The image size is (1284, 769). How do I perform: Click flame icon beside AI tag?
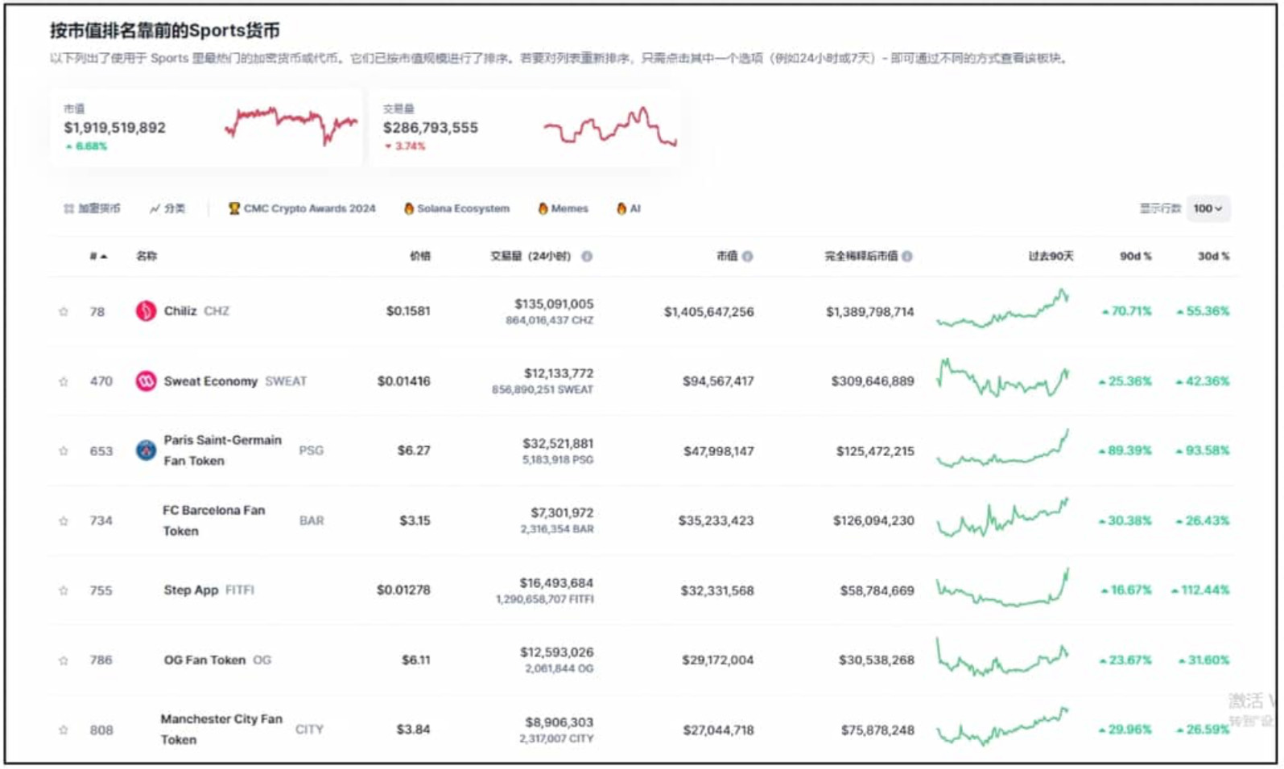coord(621,208)
